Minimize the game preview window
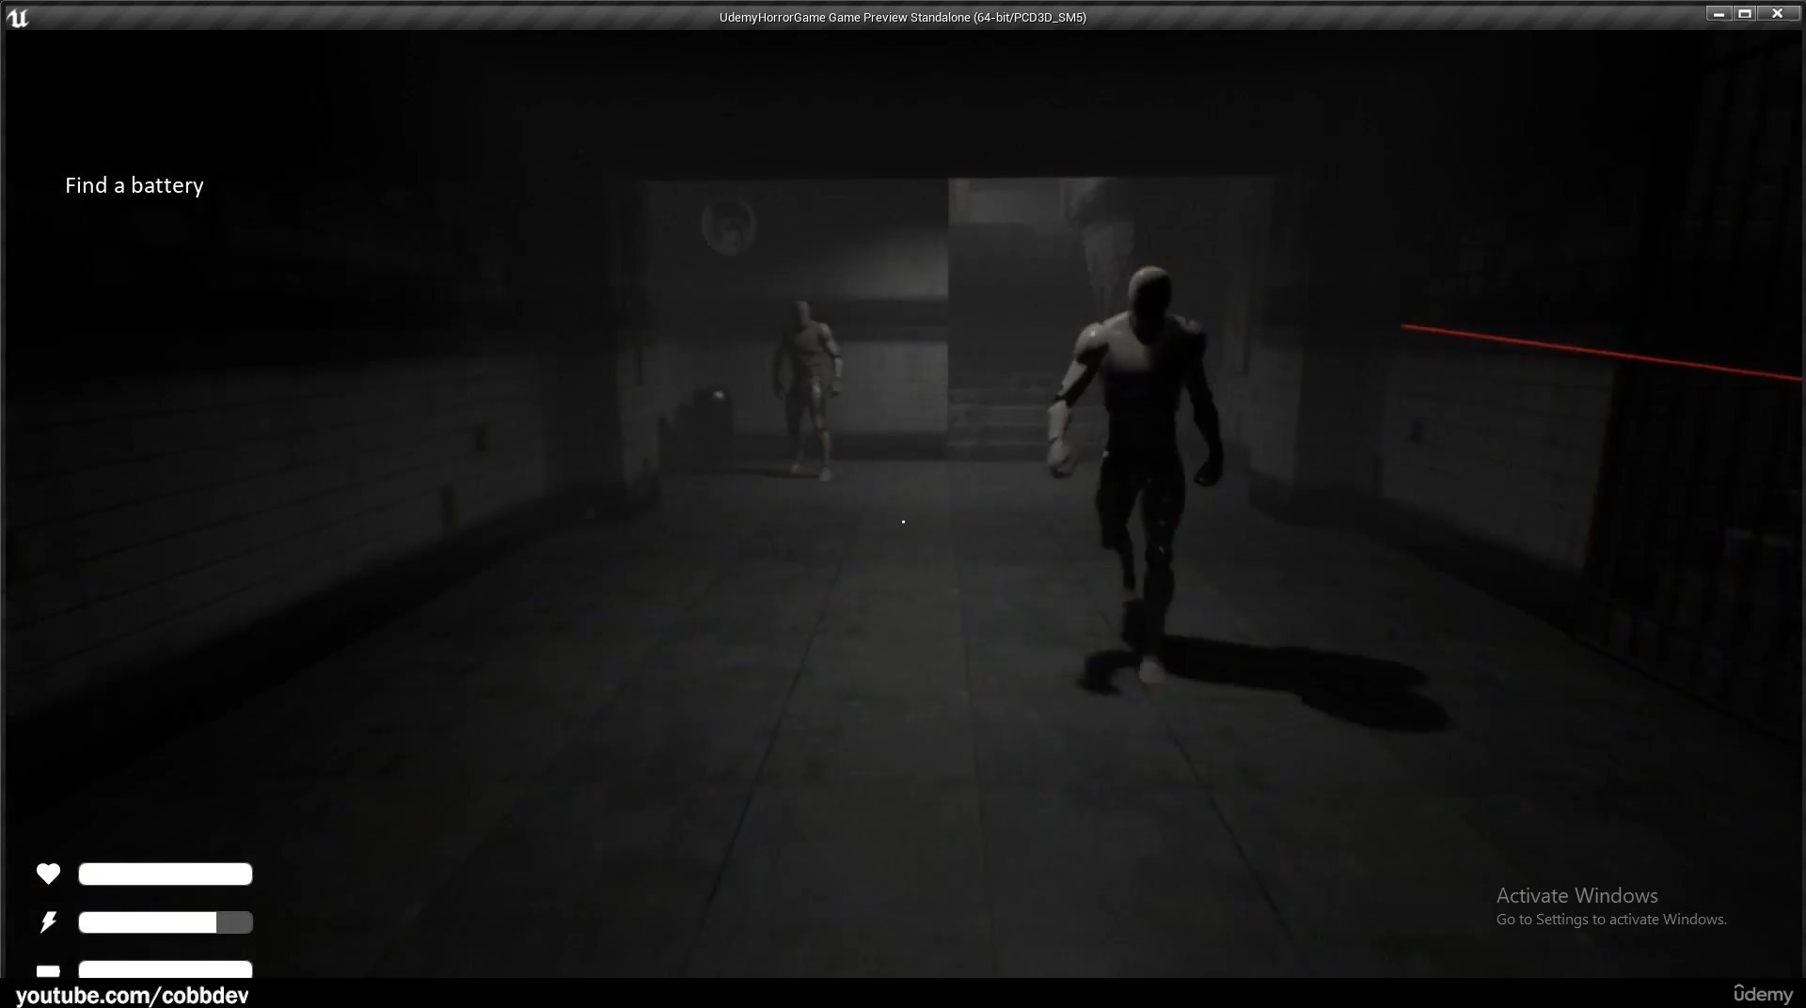This screenshot has height=1008, width=1806. (x=1719, y=14)
